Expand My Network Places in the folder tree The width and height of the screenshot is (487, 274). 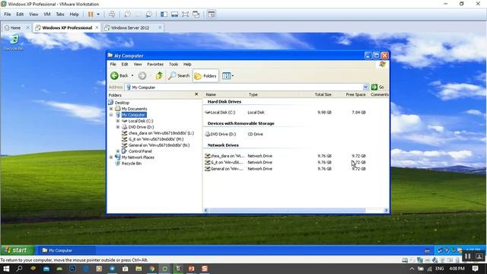pyautogui.click(x=111, y=158)
